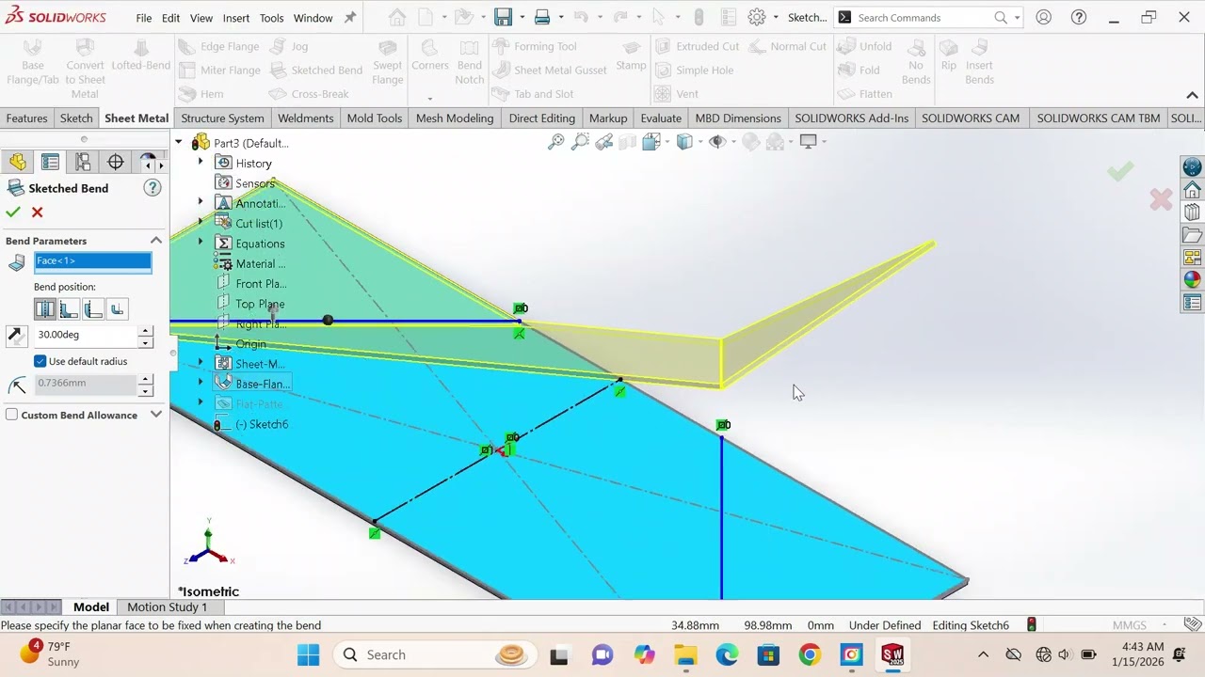Expand the History tree node
Viewport: 1205px width, 677px height.
(200, 163)
